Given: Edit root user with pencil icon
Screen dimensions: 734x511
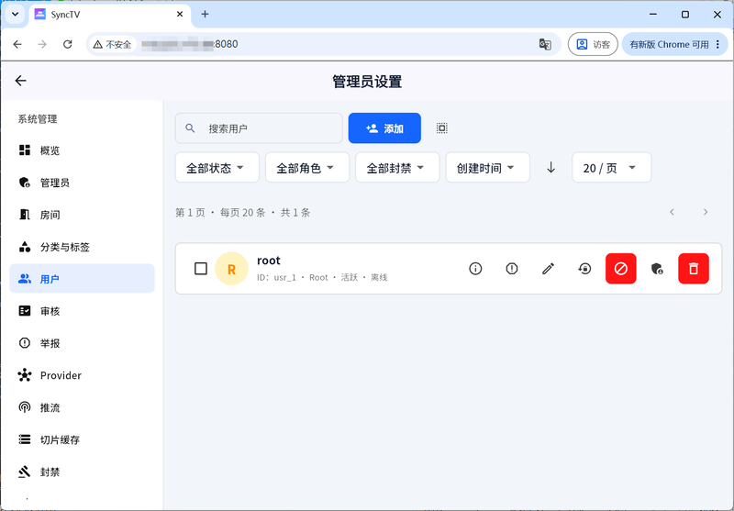Looking at the screenshot, I should [548, 269].
